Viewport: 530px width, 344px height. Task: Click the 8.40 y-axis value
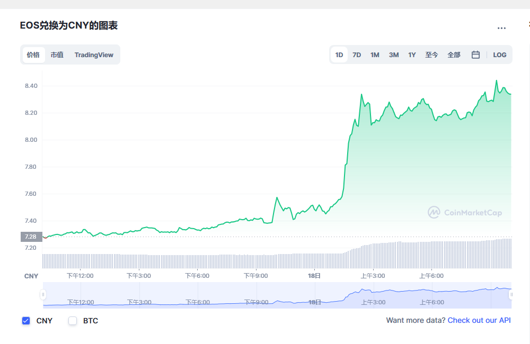click(31, 86)
